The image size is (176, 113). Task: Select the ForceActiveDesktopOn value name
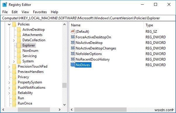point(93,37)
